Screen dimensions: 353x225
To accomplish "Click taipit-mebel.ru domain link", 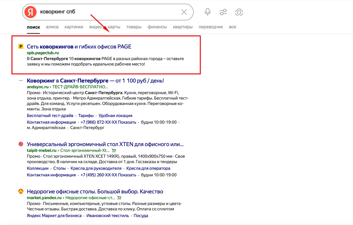I will click(x=42, y=151).
